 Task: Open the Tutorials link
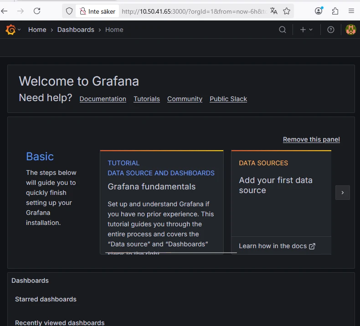[147, 99]
